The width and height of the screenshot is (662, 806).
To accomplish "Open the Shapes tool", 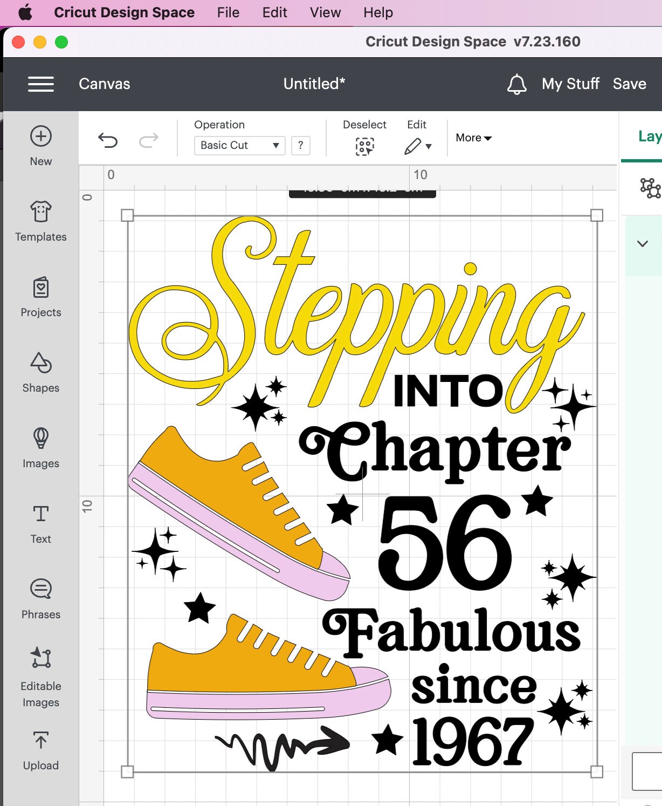I will click(40, 372).
